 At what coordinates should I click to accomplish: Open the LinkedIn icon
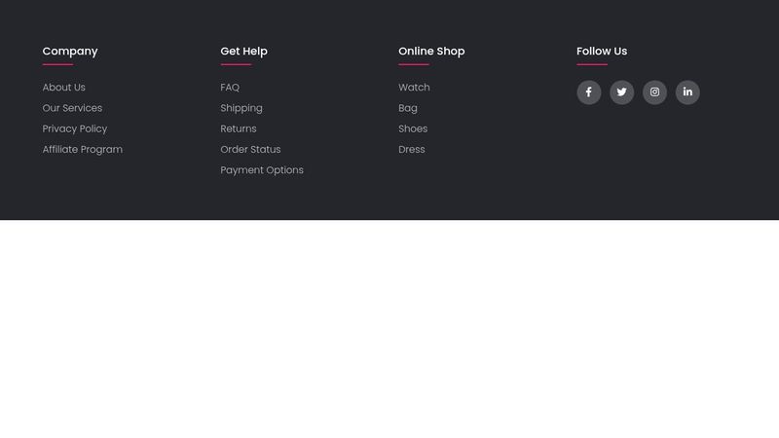[687, 92]
